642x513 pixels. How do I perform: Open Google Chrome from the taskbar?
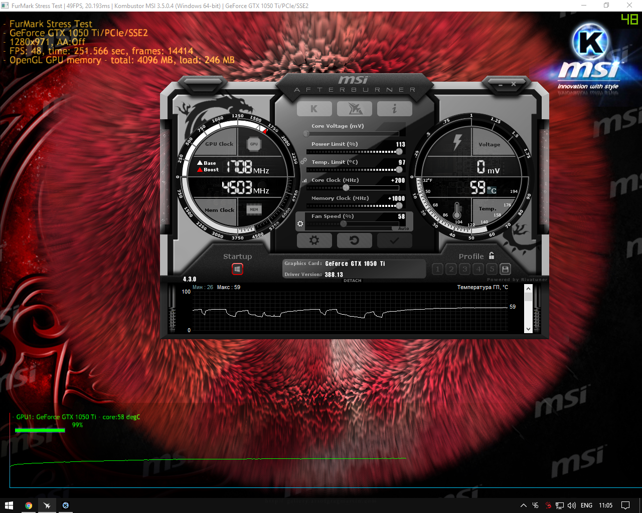pyautogui.click(x=29, y=505)
